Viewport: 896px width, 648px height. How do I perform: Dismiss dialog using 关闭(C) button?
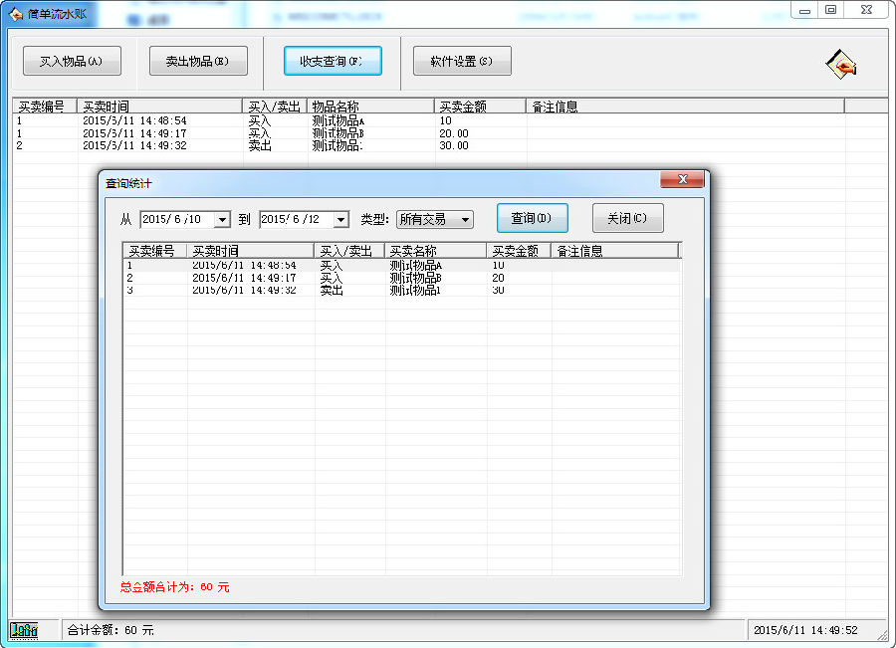[x=627, y=219]
